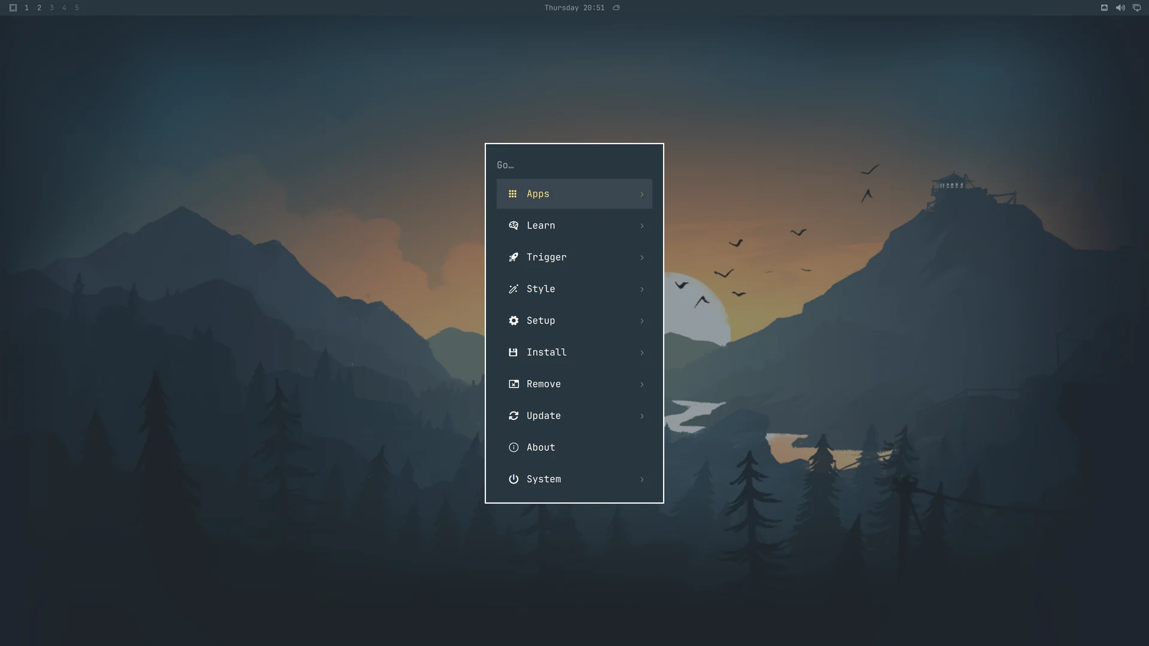The width and height of the screenshot is (1149, 646).
Task: Switch to workspace 2 in top bar
Action: click(x=39, y=8)
